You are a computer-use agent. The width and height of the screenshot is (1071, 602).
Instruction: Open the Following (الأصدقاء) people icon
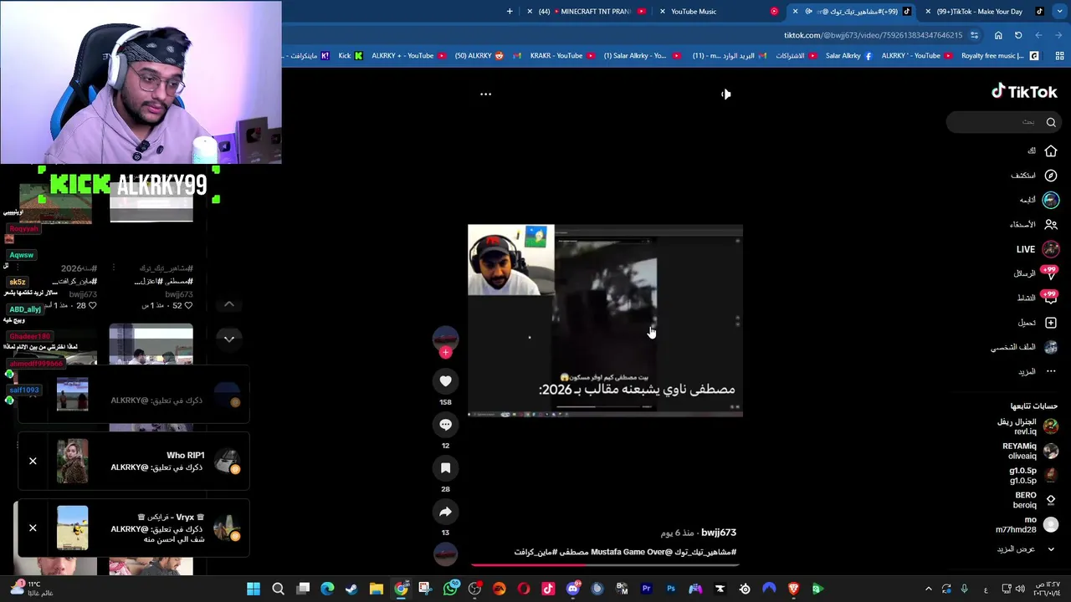coord(1051,224)
